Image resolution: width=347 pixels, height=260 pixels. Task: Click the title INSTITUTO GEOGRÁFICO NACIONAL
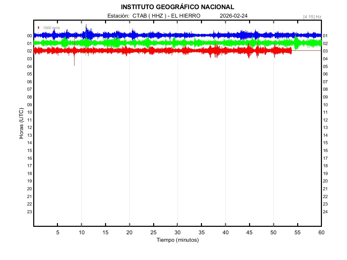178,7
